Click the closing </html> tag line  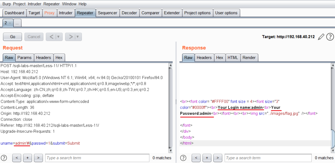pyautogui.click(x=187, y=143)
